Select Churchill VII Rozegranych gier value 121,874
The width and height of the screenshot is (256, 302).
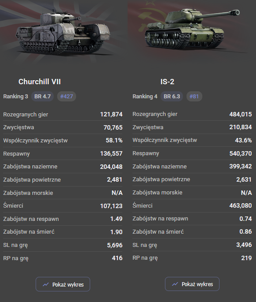pyautogui.click(x=111, y=114)
